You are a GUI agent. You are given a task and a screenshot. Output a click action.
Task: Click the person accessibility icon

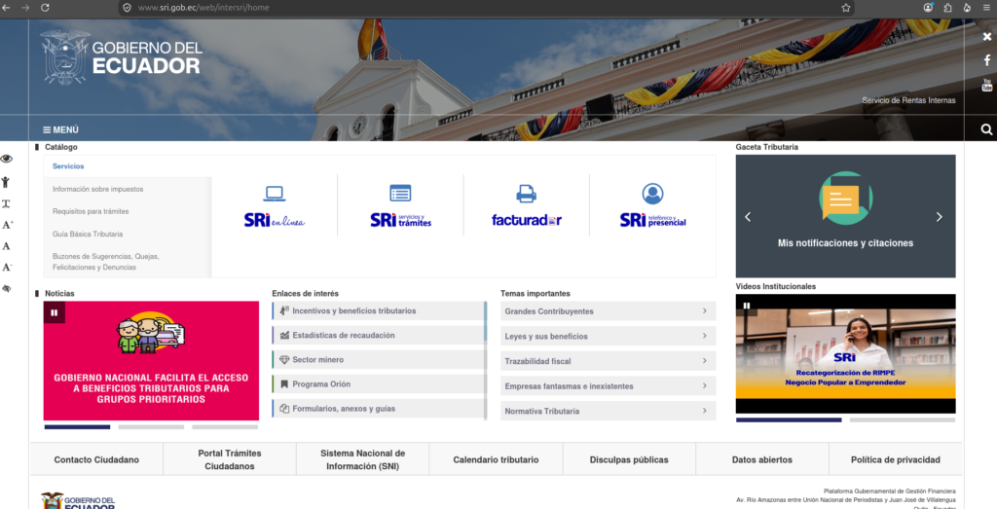pos(6,182)
